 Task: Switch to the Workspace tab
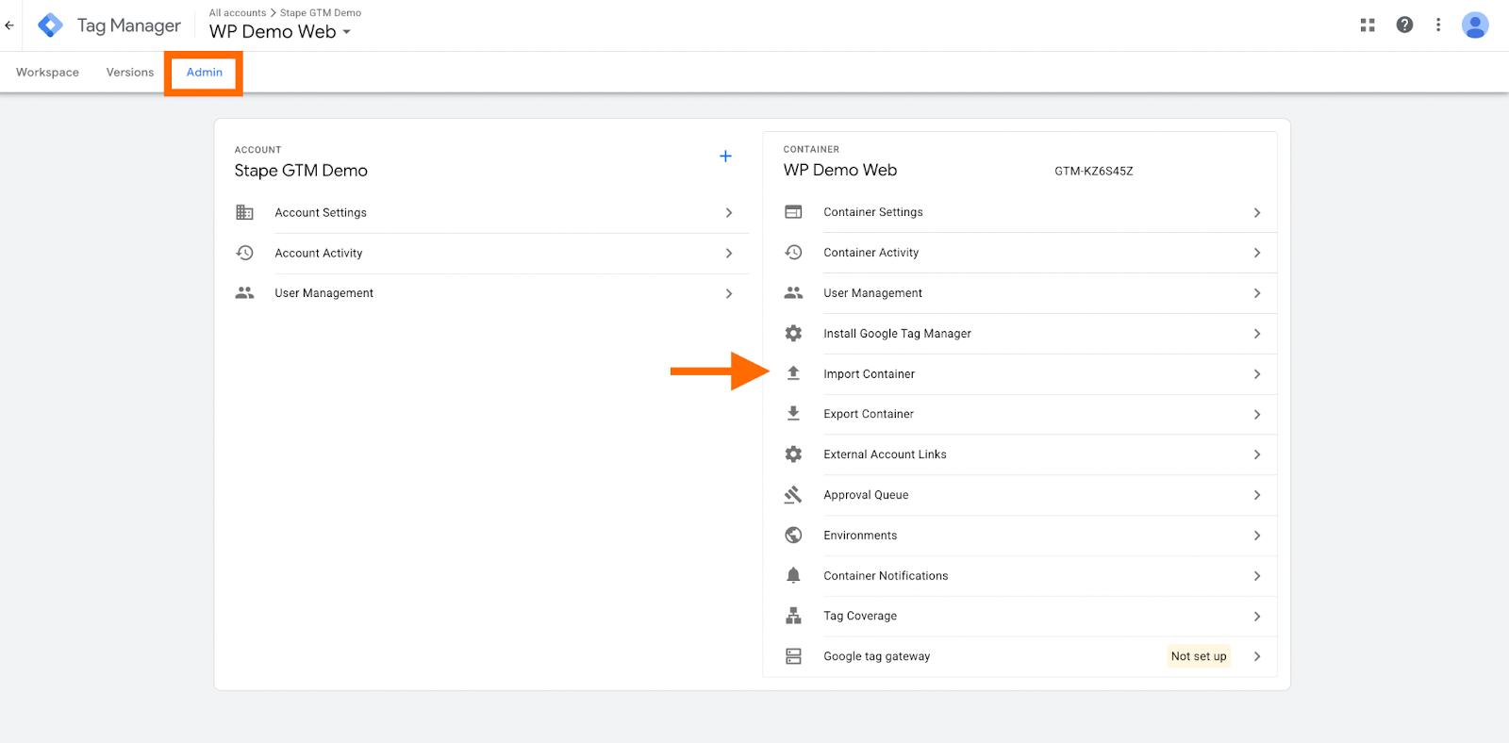(x=47, y=73)
